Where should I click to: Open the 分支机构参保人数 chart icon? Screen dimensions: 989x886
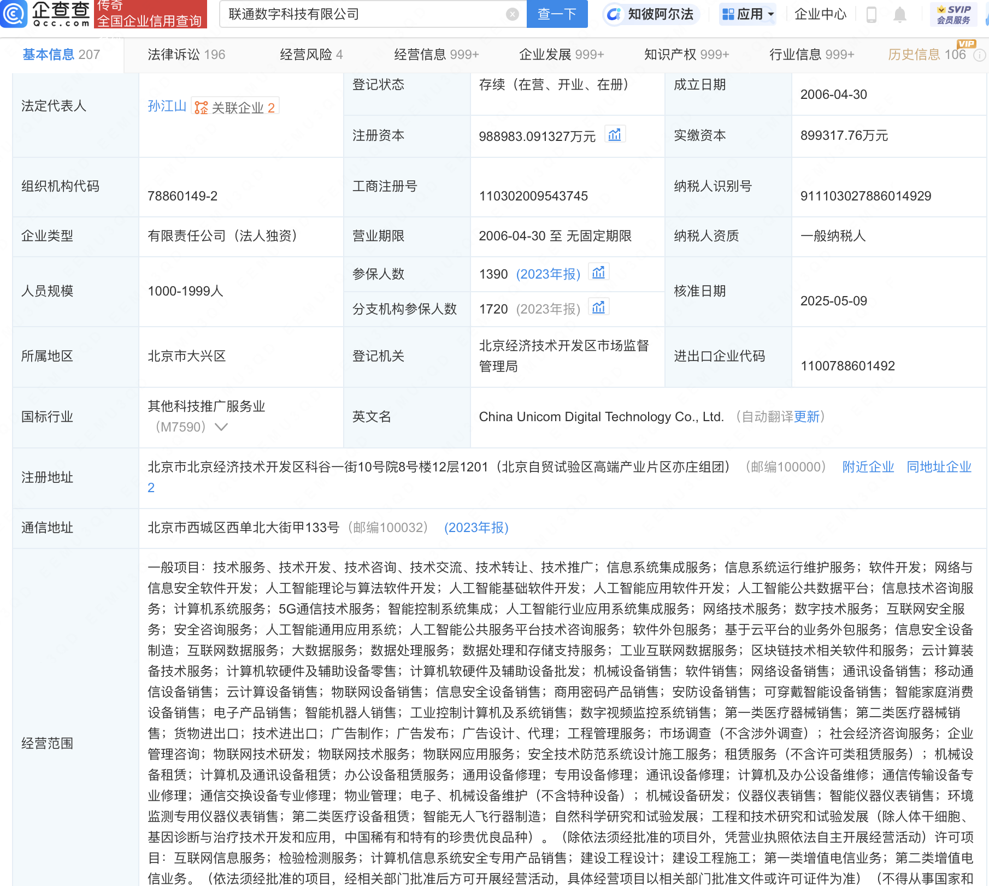coord(599,307)
